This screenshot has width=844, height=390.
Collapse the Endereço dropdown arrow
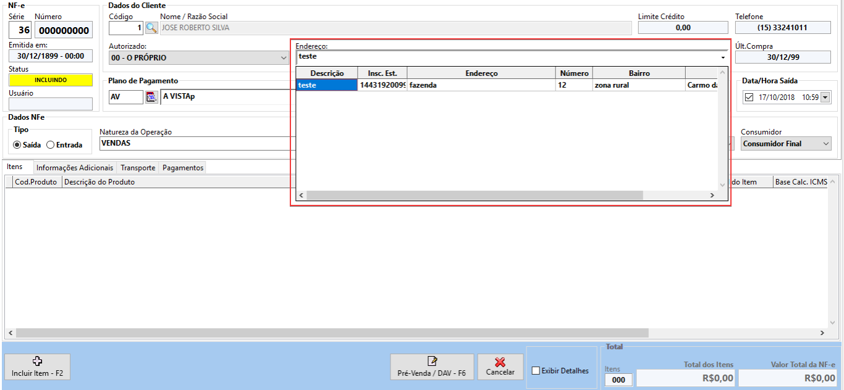tap(723, 57)
